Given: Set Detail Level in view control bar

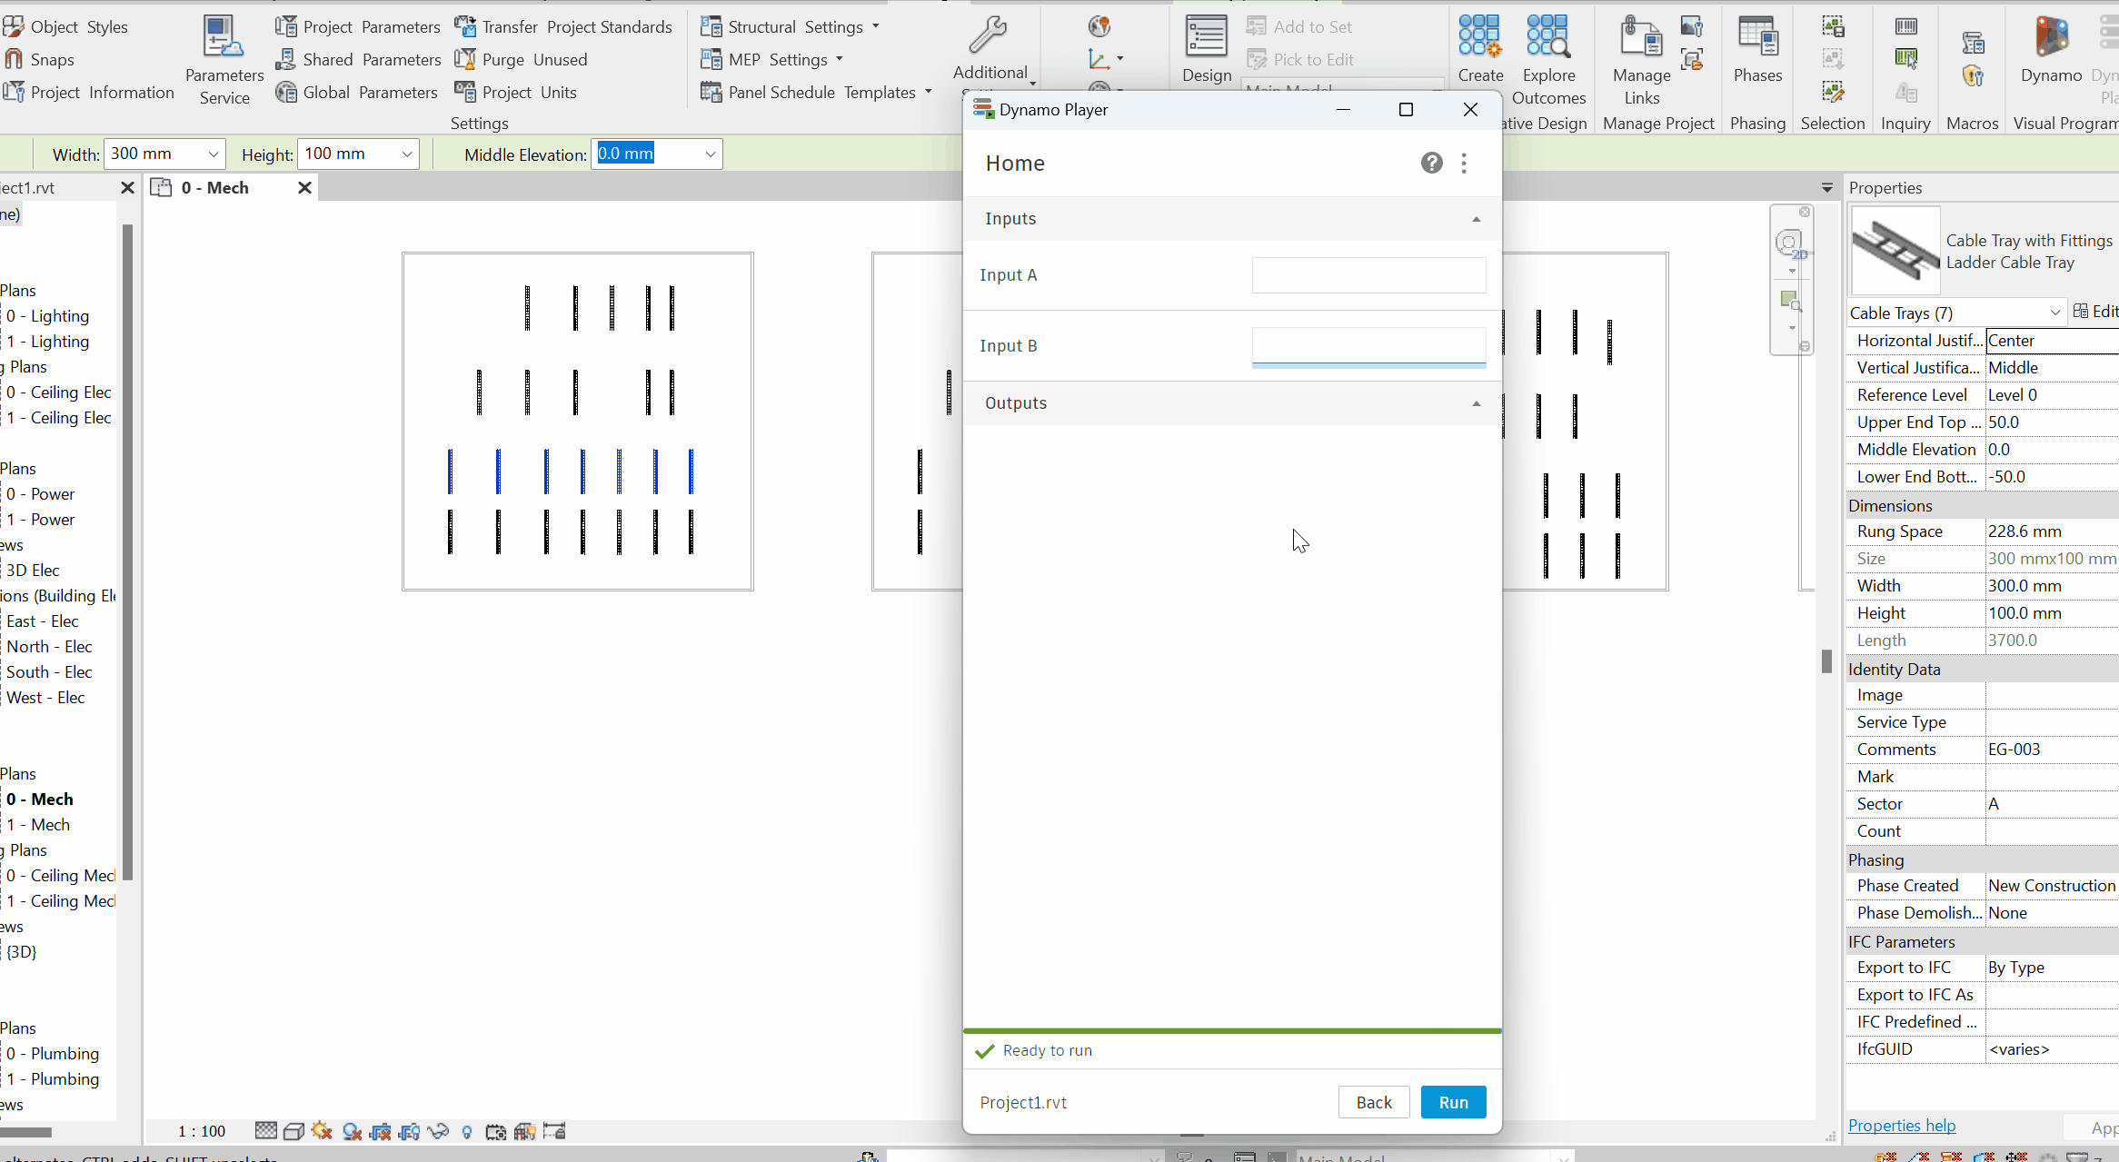Looking at the screenshot, I should click(x=265, y=1131).
